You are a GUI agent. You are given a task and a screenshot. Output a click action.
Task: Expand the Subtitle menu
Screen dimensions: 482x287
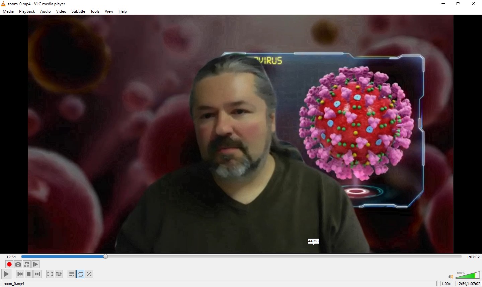78,11
